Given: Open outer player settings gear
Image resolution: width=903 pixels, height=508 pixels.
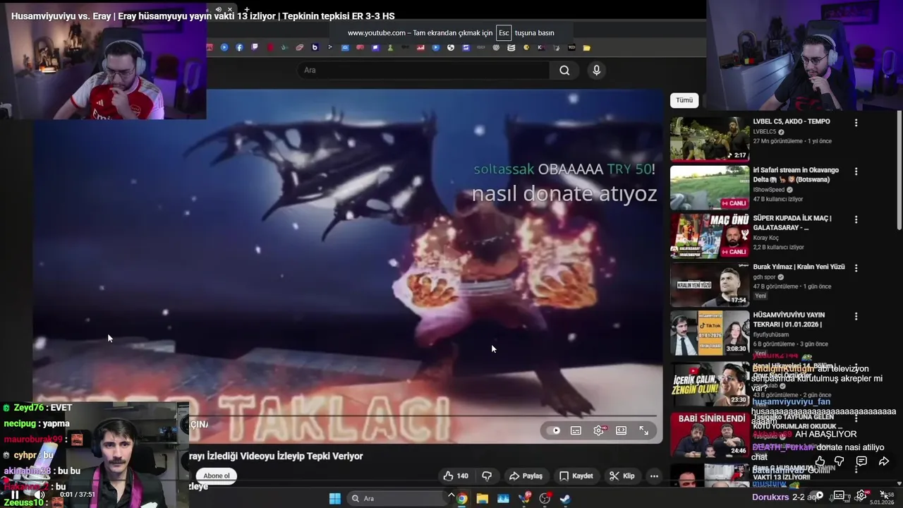Looking at the screenshot, I should (x=861, y=495).
